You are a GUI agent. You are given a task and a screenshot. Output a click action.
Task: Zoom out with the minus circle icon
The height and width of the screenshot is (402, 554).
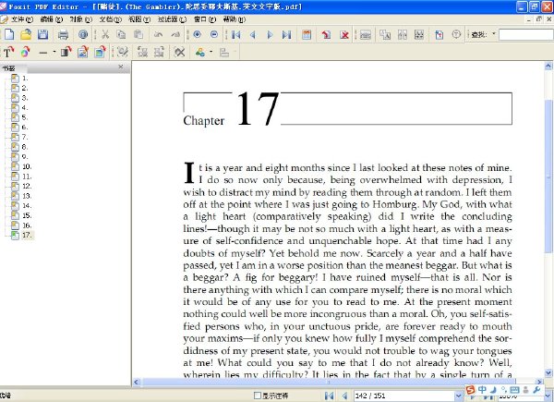[214, 34]
